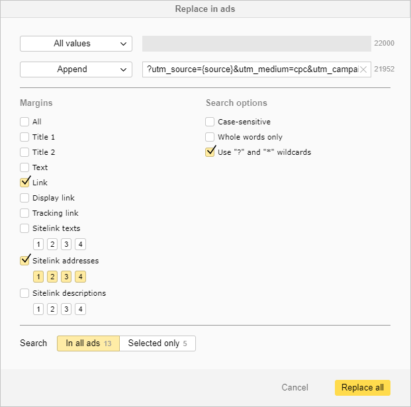Switch search scope to Selected only
411x407 pixels.
[158, 343]
